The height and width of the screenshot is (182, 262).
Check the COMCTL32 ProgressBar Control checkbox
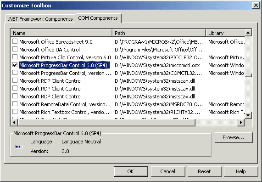(x=15, y=73)
